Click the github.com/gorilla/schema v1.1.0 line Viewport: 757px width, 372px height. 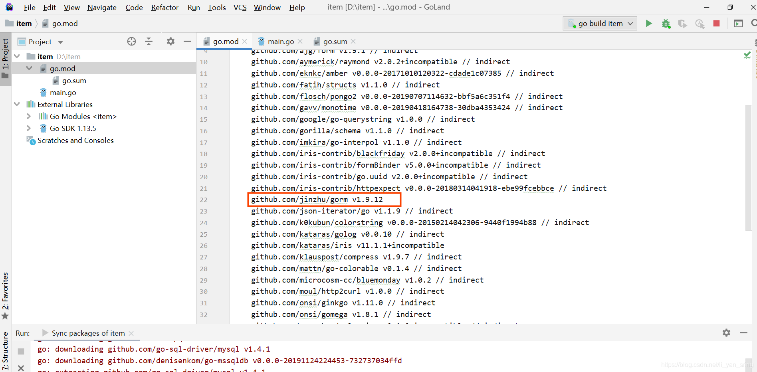(x=347, y=131)
